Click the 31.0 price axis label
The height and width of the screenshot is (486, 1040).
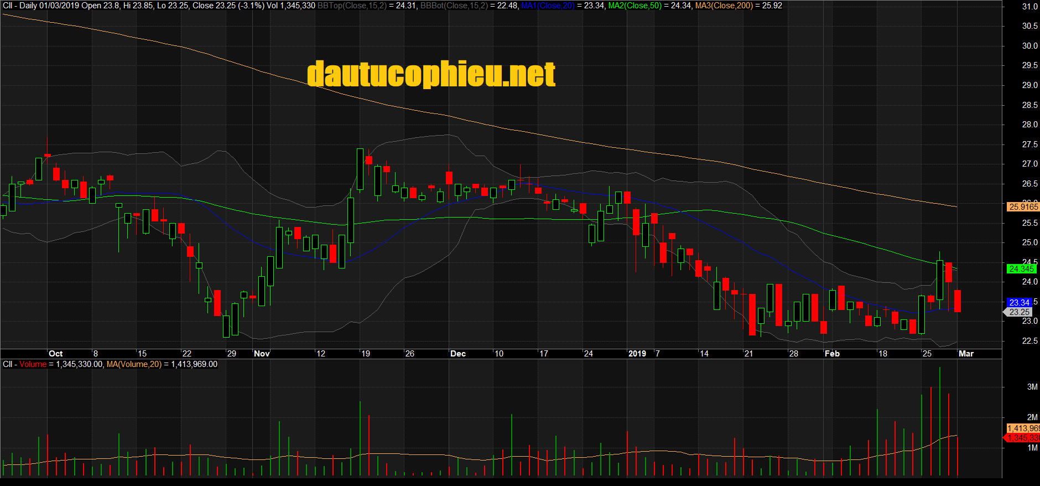(1030, 7)
